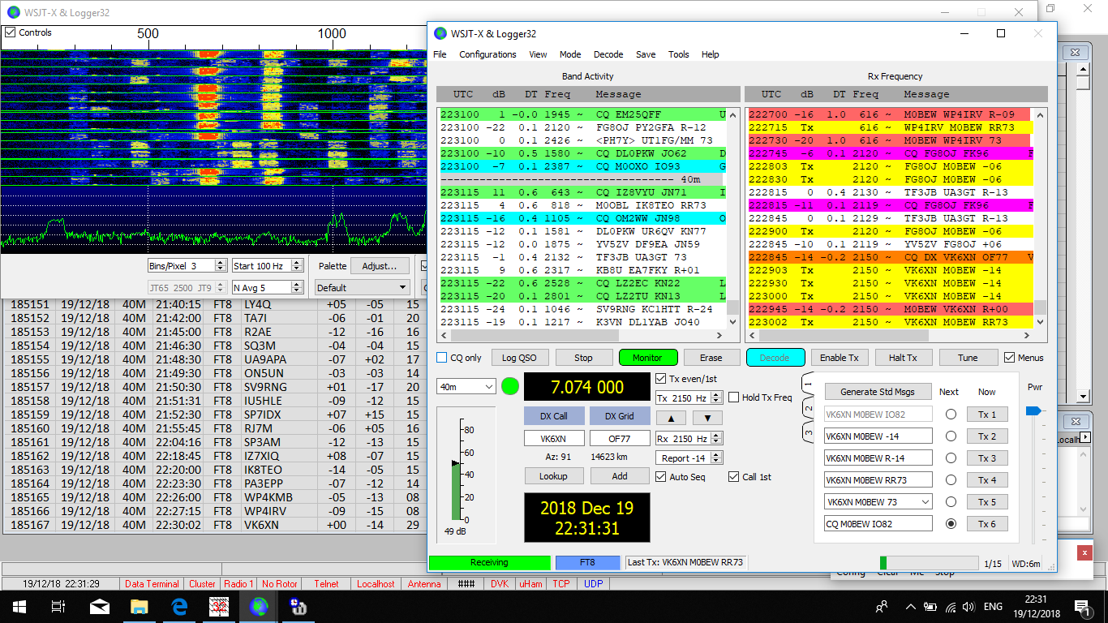Image resolution: width=1108 pixels, height=623 pixels.
Task: Click the Log QSO button
Action: [519, 358]
